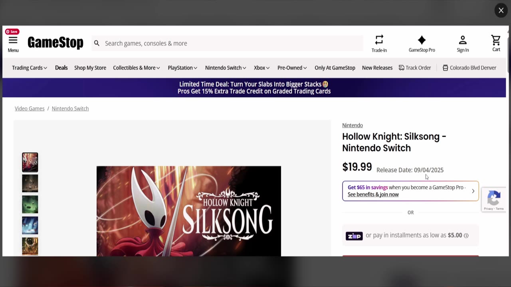Screen dimensions: 511x287
Task: Open GameStop Pro diamond icon
Action: click(x=422, y=40)
